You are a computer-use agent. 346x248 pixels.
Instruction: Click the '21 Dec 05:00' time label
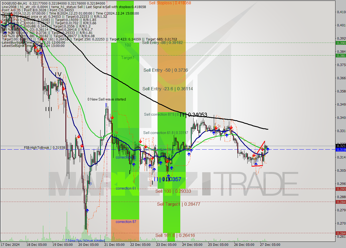(114, 245)
